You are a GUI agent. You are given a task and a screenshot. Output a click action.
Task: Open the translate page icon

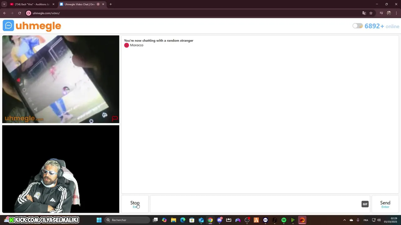(x=364, y=13)
